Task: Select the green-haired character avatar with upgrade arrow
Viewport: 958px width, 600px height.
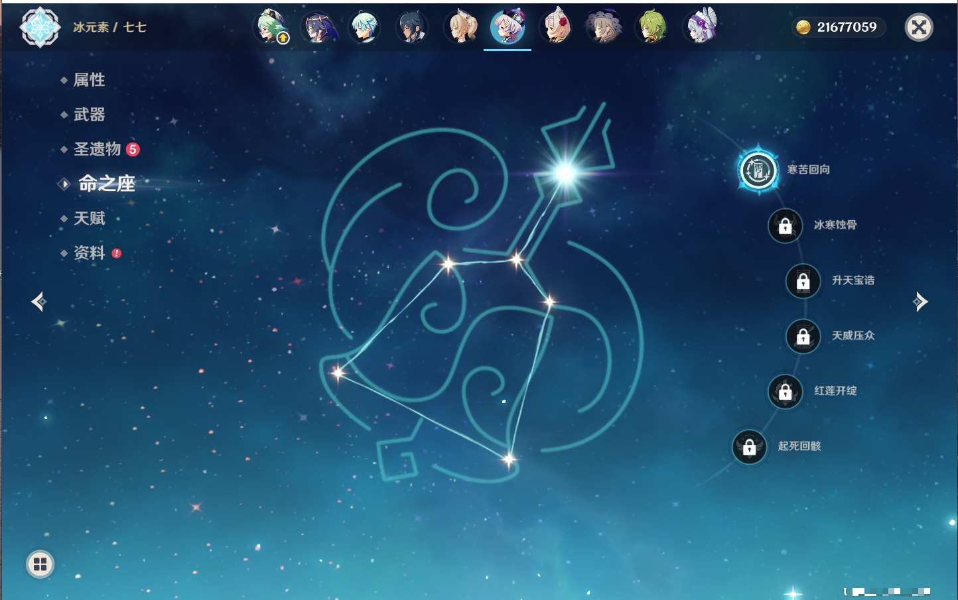Action: (x=272, y=27)
